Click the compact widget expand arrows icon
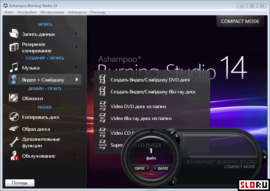The height and width of the screenshot is (191, 270). pyautogui.click(x=172, y=133)
